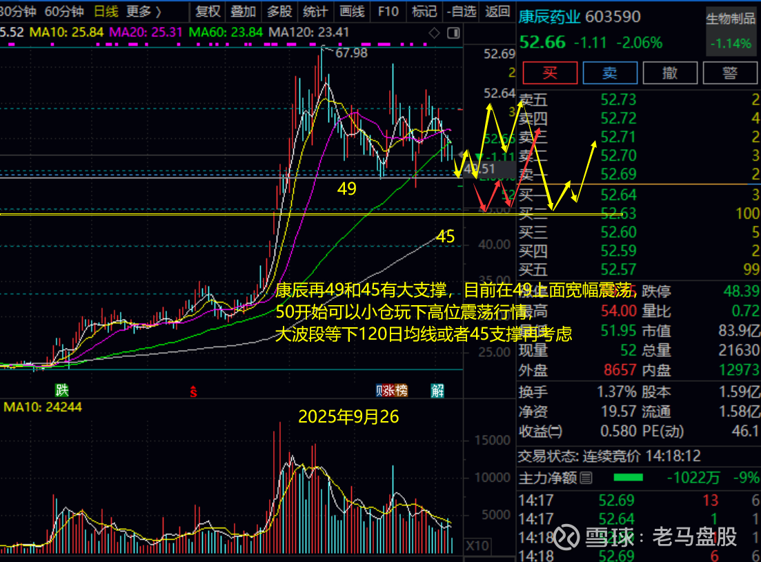Open the 标记 mark menu
761x562 pixels.
pos(424,11)
